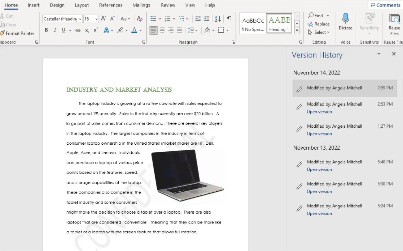Select the Font Color swatch
The image size is (403, 251).
coord(134,30)
